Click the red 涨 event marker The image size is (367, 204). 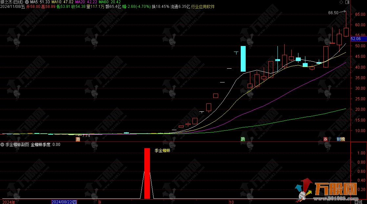325,139
